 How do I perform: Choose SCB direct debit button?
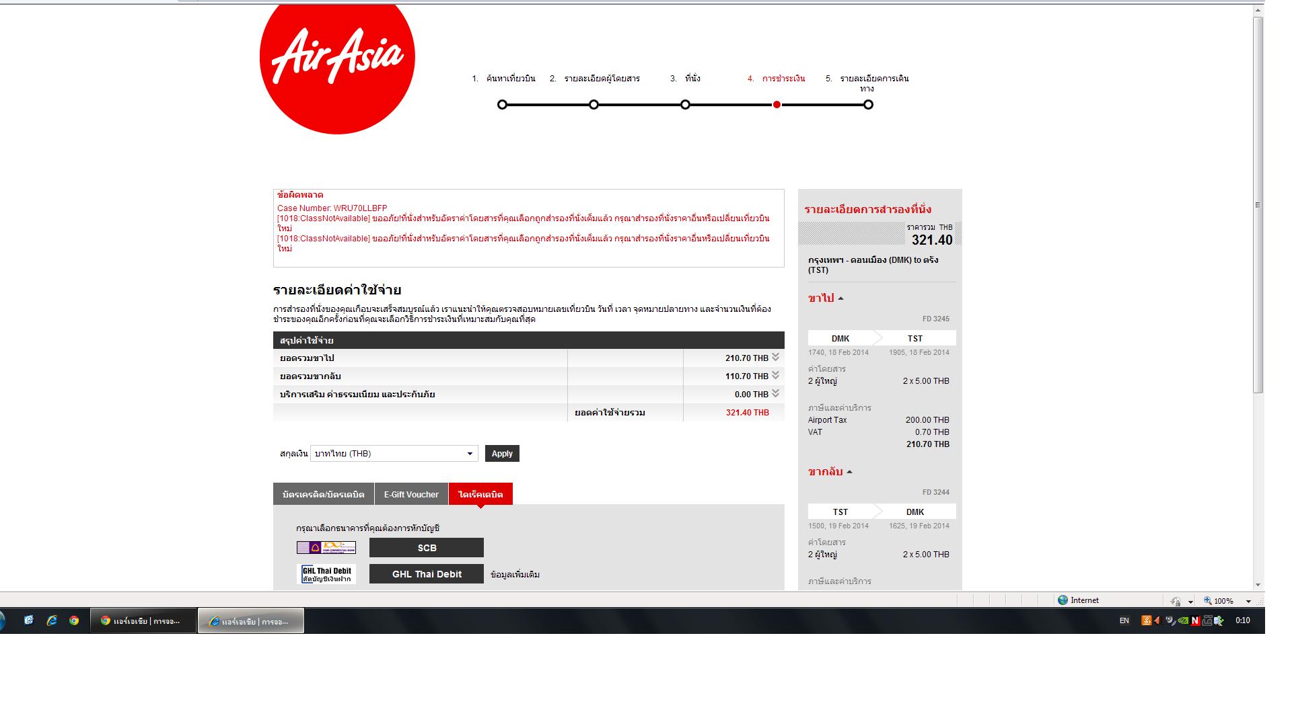427,548
